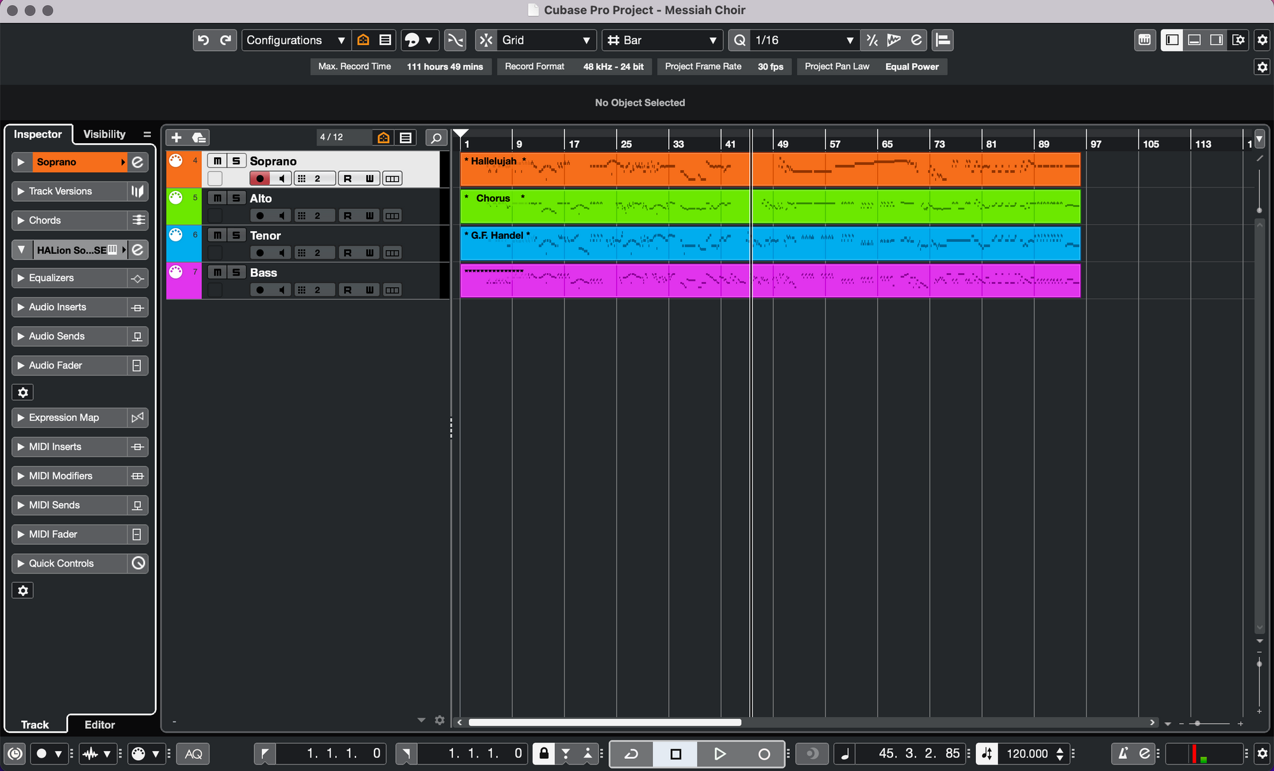Image resolution: width=1274 pixels, height=771 pixels.
Task: Open Quantize Panel 'e' icon
Action: coord(916,40)
